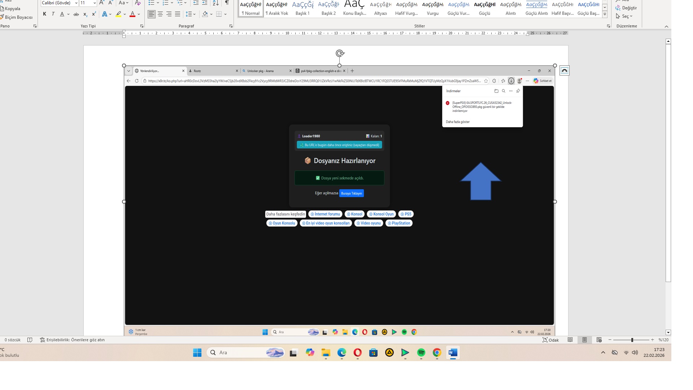The height and width of the screenshot is (390, 693).
Task: Switch to Odak focus mode
Action: pos(550,340)
